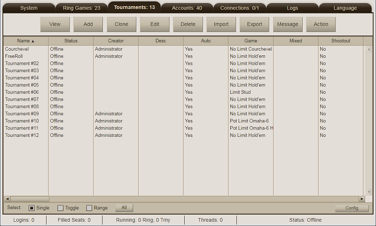Open the Accounts tab
This screenshot has width=376, height=226.
click(x=187, y=8)
